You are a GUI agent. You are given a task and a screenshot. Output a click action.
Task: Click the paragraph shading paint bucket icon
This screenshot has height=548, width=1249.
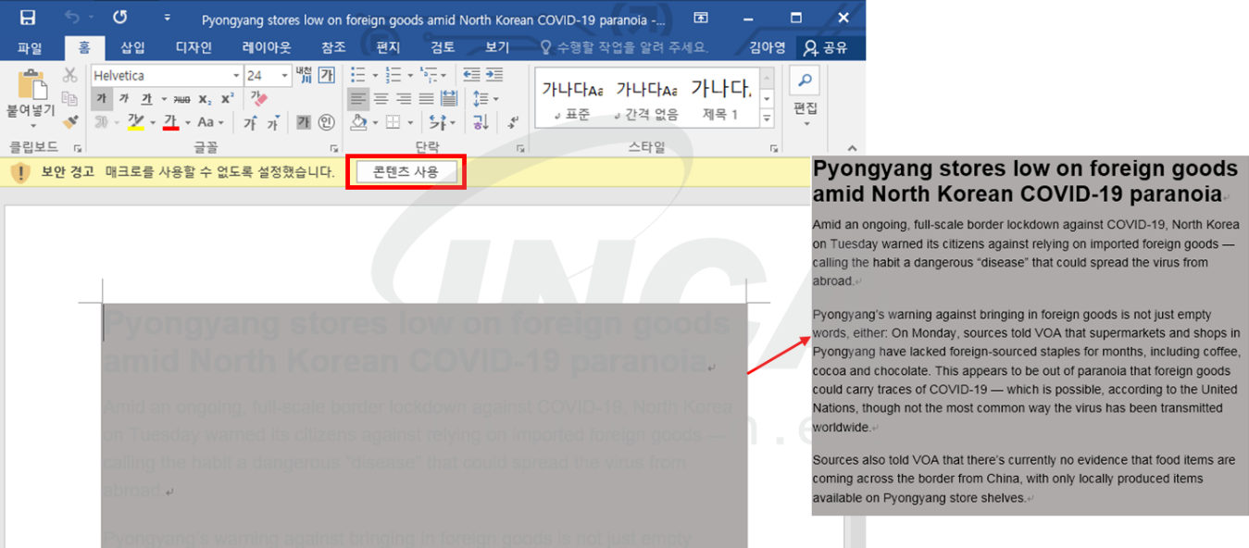(x=359, y=122)
